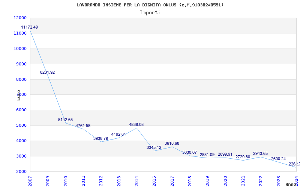Viewport: 300px width, 188px height.
Task: Click the Importi subtitle
Action: [x=150, y=13]
